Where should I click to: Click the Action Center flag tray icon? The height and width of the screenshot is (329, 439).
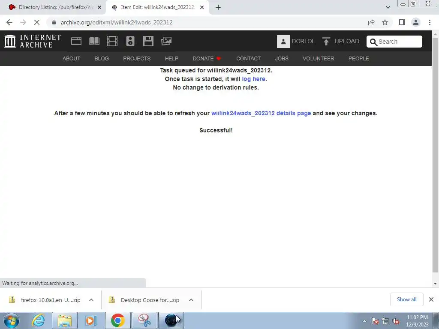pyautogui.click(x=375, y=321)
